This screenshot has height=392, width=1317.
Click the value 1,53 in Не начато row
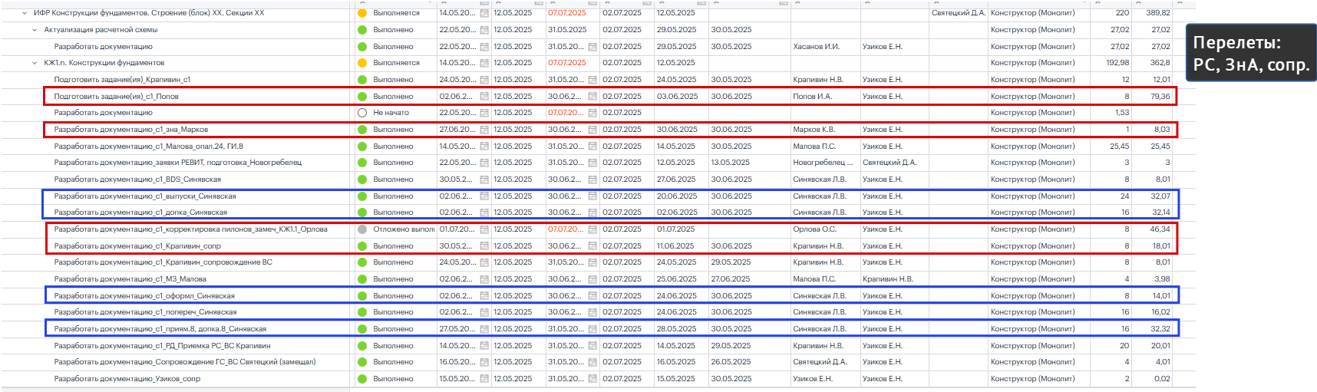1122,113
